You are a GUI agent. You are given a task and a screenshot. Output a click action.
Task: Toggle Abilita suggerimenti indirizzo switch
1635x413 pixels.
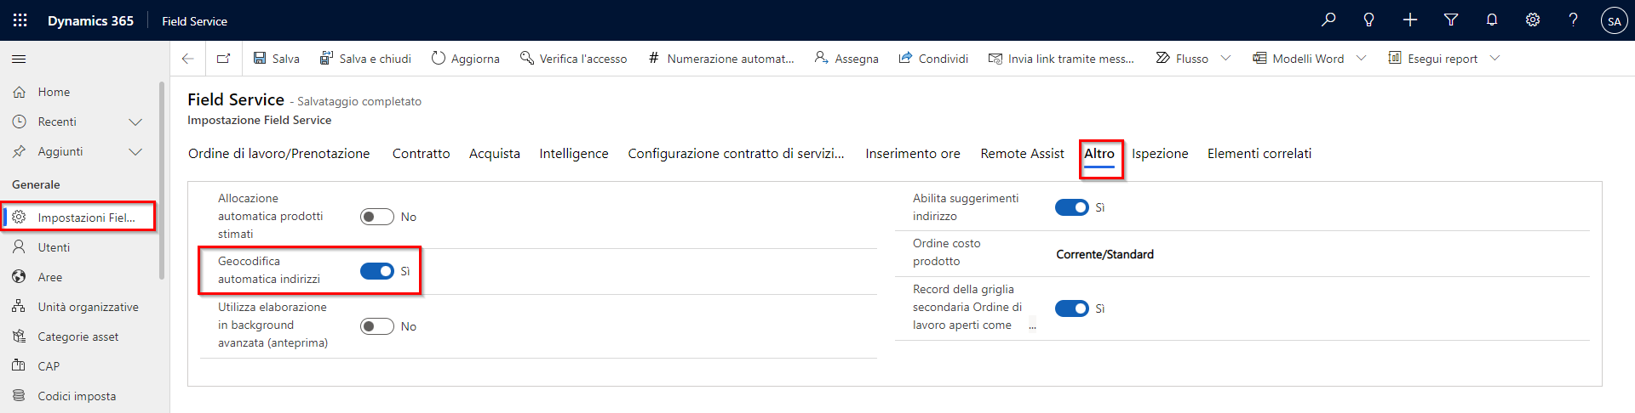[1072, 207]
